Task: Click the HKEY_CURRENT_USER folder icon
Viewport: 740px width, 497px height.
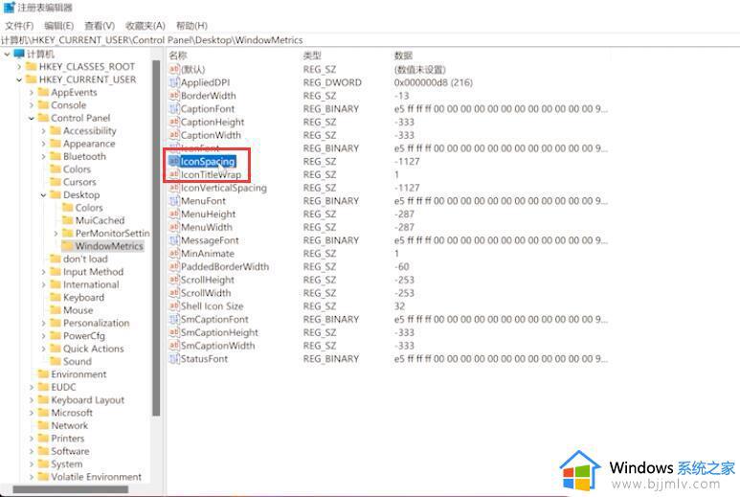Action: (32, 79)
